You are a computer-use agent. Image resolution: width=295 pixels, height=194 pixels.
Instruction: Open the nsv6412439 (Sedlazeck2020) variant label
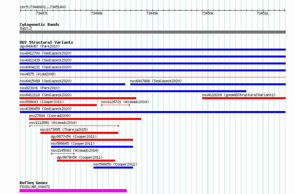click(x=46, y=60)
